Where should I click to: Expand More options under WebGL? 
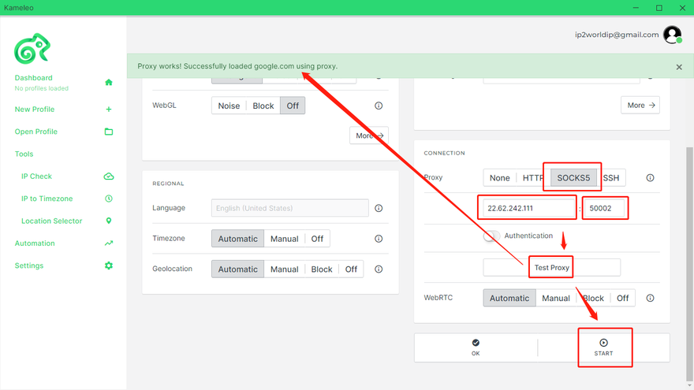point(369,136)
